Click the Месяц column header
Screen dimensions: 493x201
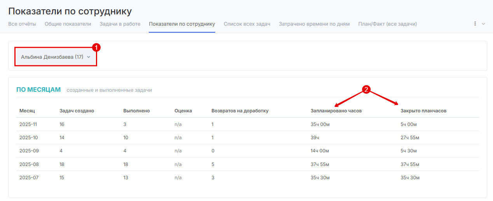tap(27, 111)
